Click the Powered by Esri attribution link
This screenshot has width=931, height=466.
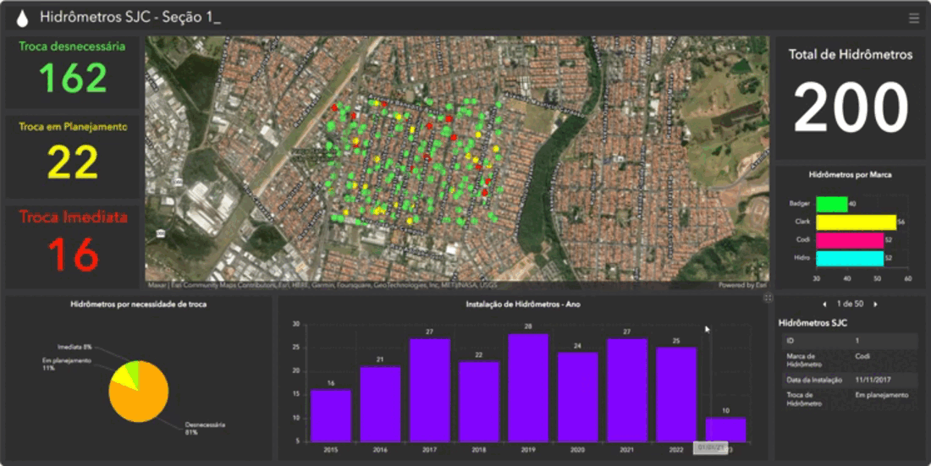point(742,286)
